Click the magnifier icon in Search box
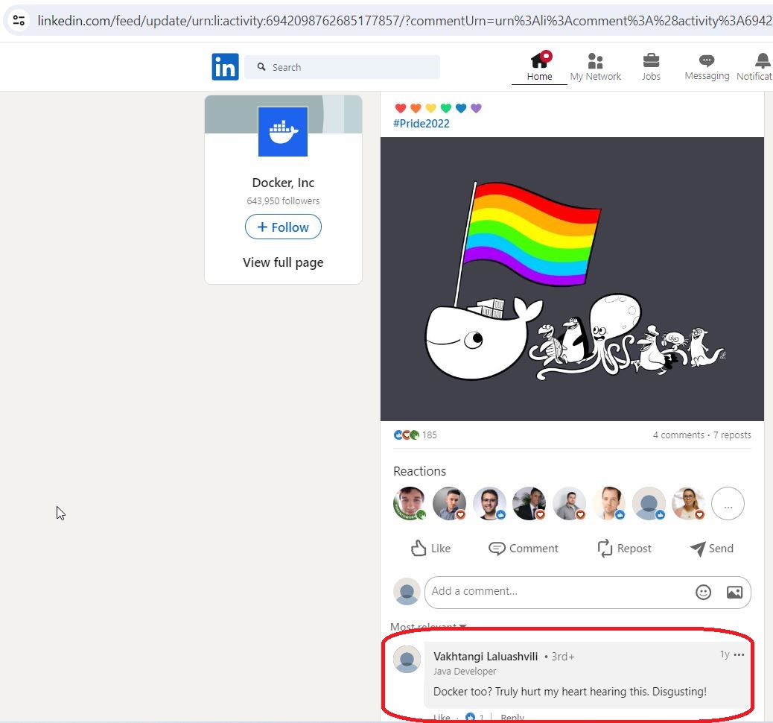The image size is (773, 723). (261, 66)
